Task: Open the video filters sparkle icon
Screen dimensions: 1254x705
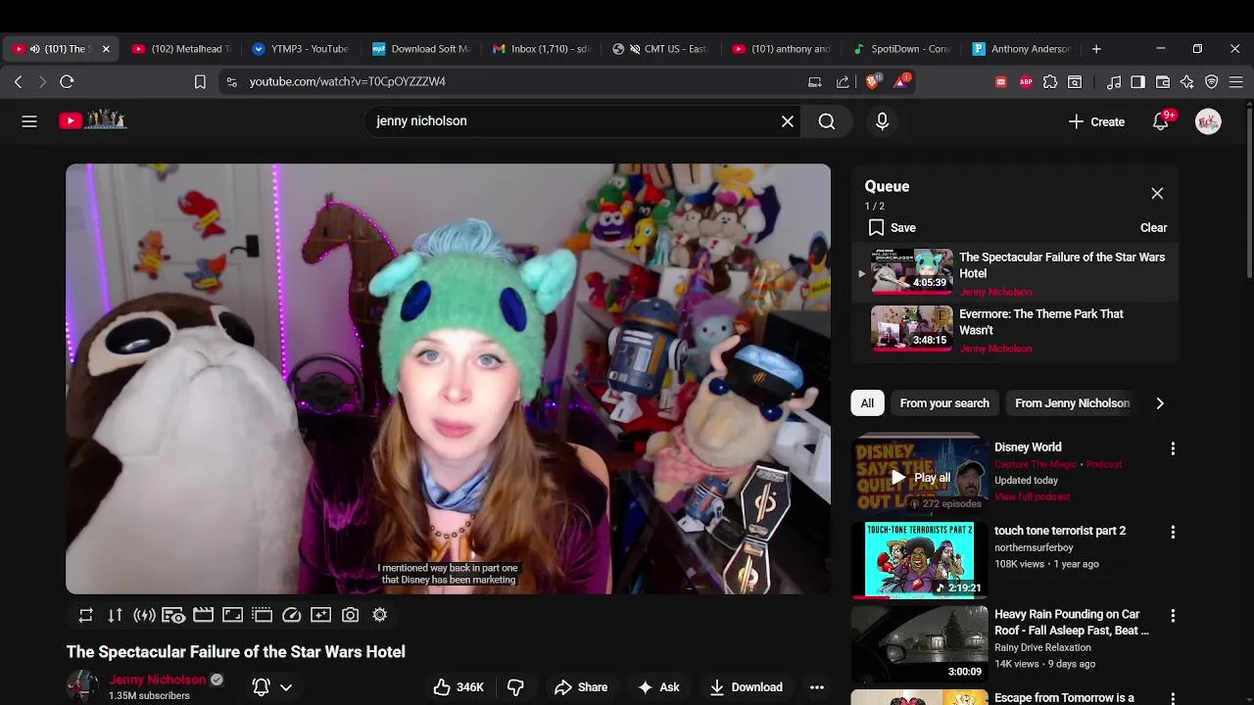Action: pyautogui.click(x=320, y=615)
